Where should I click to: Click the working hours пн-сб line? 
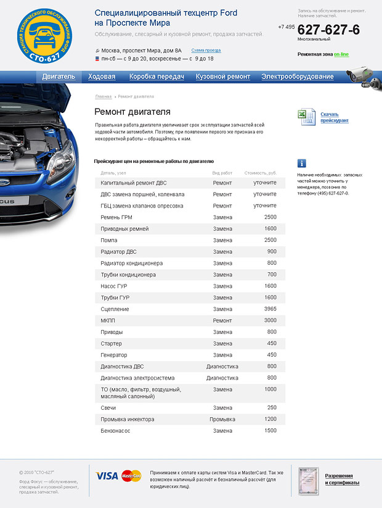click(x=157, y=59)
